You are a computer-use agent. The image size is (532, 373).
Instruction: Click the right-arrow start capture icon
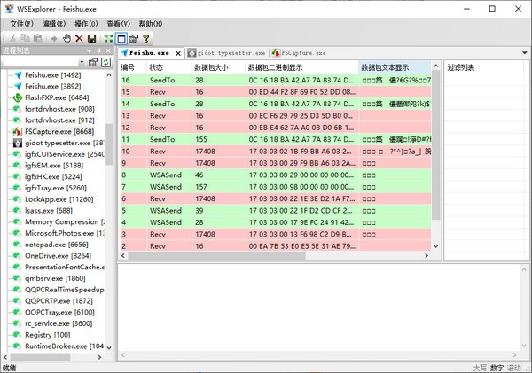54,39
